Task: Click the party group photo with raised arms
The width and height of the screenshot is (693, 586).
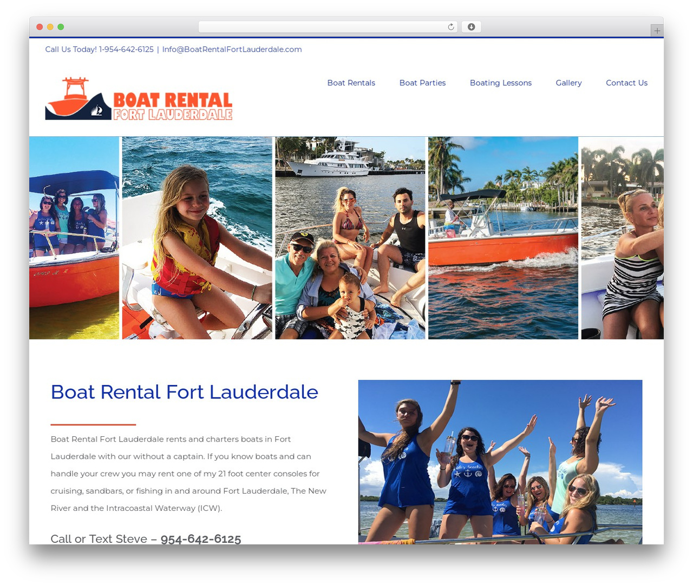Action: point(500,462)
